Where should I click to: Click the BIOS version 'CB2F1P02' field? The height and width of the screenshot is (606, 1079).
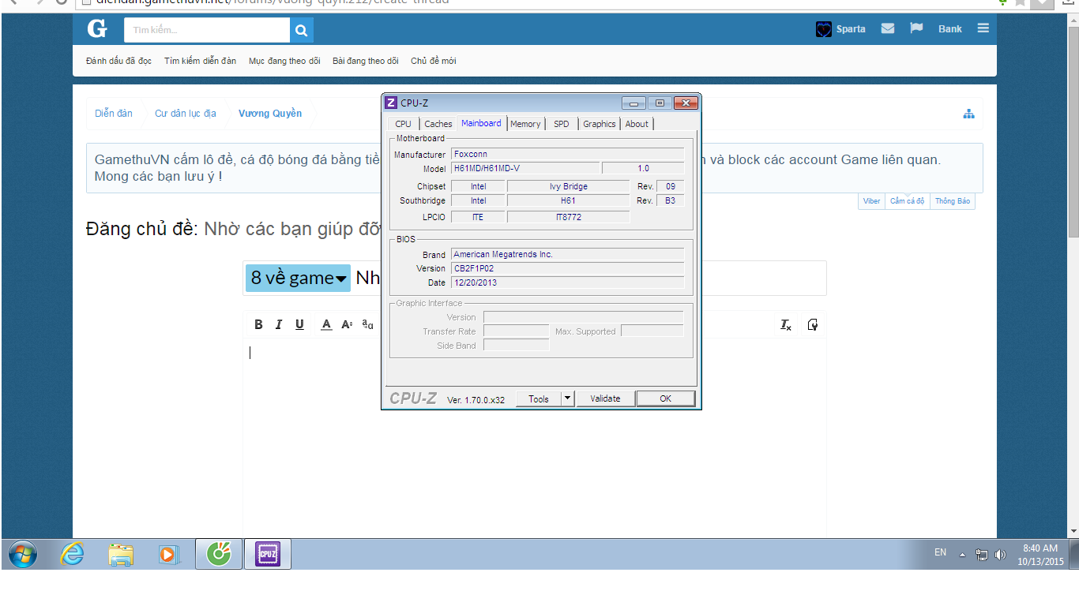[x=567, y=268]
